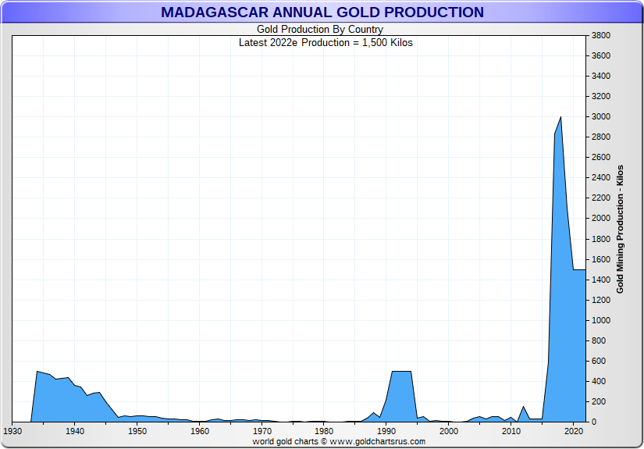Click the Madagascar Annual Gold Production title
The width and height of the screenshot is (644, 449).
coord(322,12)
